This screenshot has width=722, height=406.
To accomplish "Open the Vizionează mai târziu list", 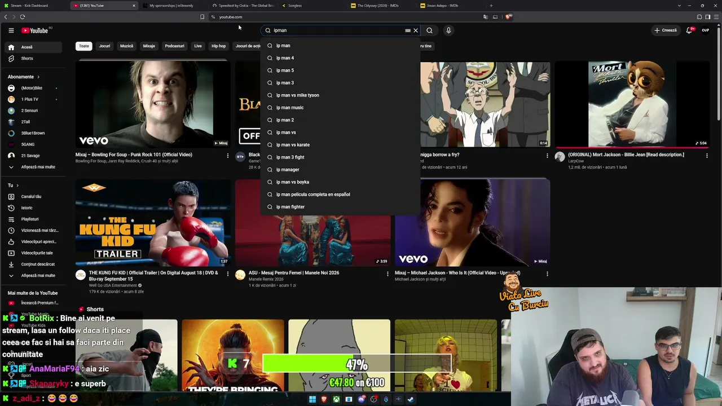I will click(34, 231).
